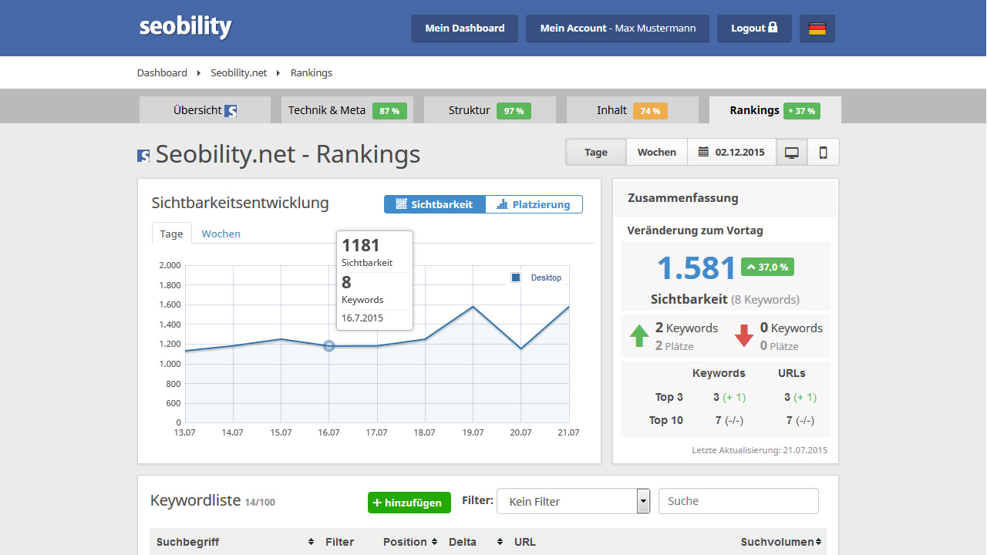Click the green up arrow for improved keywords
The height and width of the screenshot is (555, 987).
pos(639,336)
